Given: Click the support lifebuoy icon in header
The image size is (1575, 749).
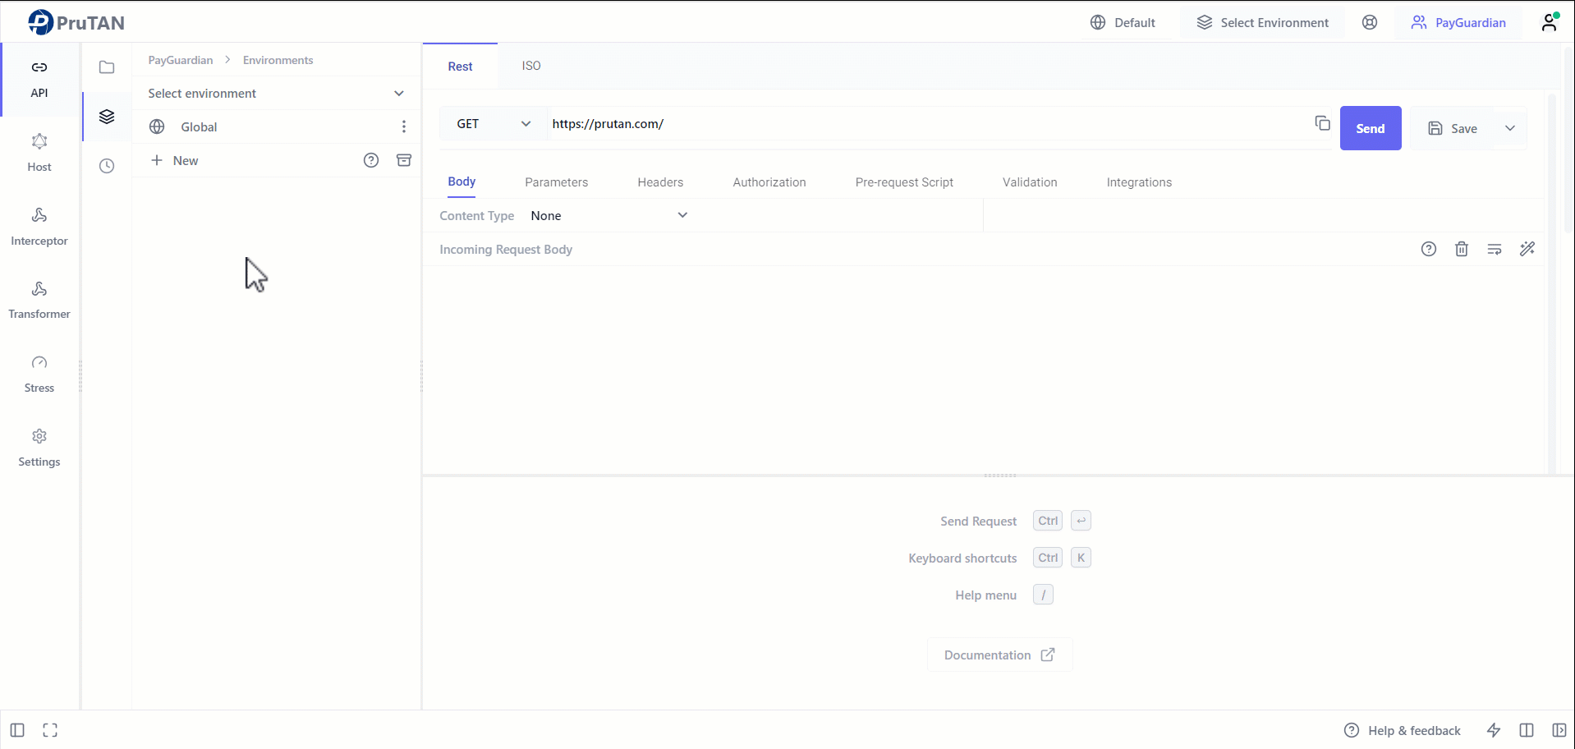Looking at the screenshot, I should (x=1370, y=22).
